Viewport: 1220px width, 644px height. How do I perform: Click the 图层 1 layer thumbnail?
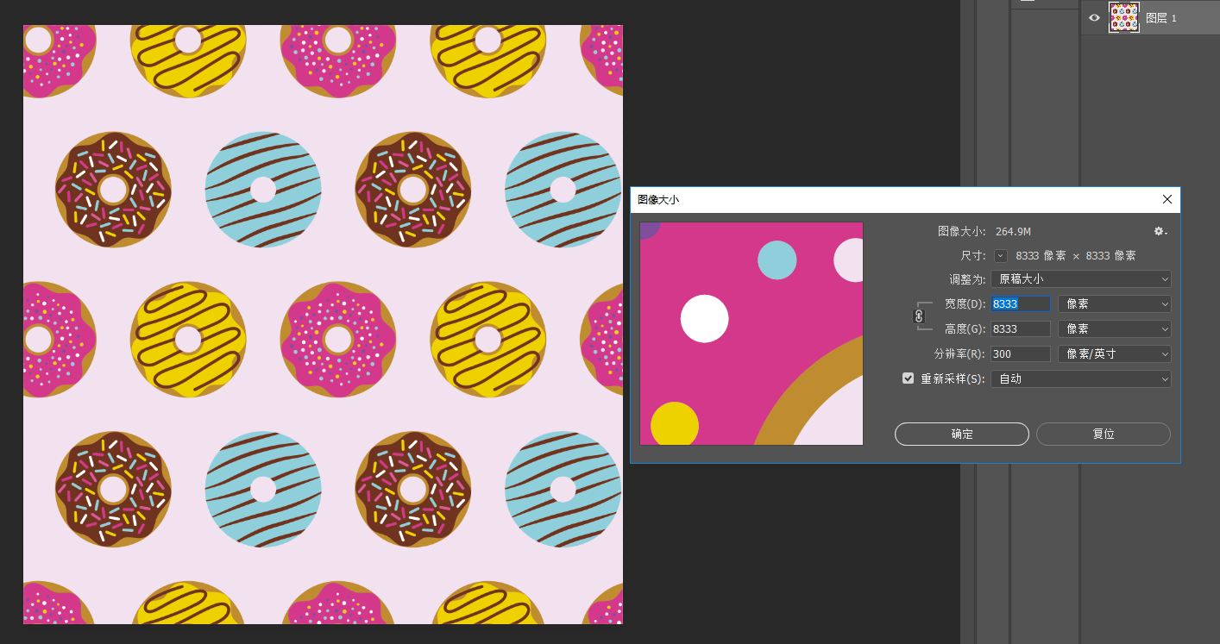click(1124, 17)
